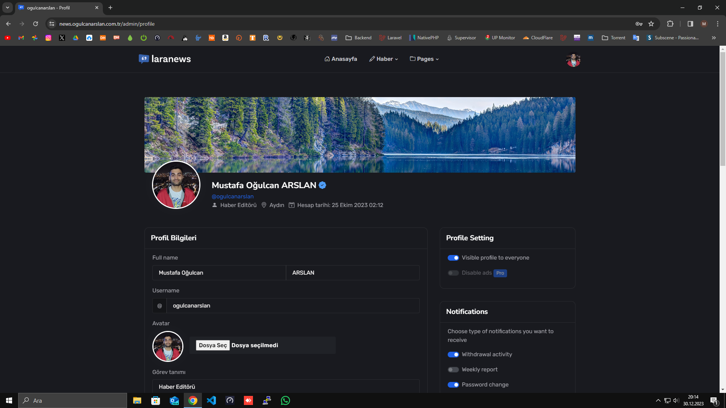The height and width of the screenshot is (408, 726).
Task: Disable Withdrawal activity notifications
Action: click(x=453, y=354)
